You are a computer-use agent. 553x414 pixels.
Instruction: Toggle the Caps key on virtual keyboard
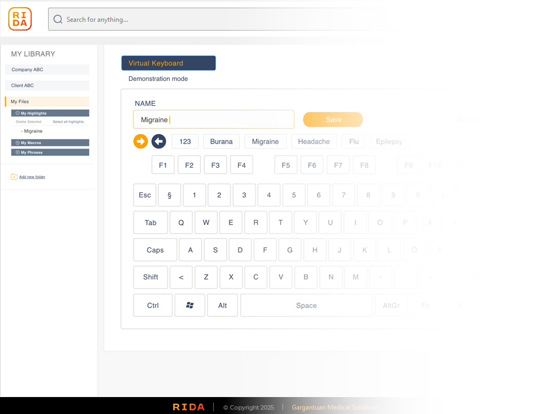tap(155, 250)
